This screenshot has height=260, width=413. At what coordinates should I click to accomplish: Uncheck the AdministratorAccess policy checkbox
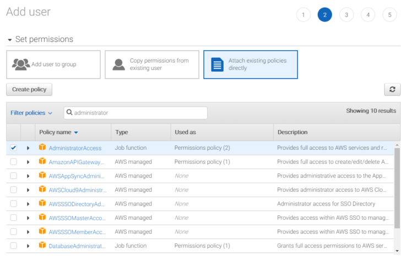coord(13,148)
